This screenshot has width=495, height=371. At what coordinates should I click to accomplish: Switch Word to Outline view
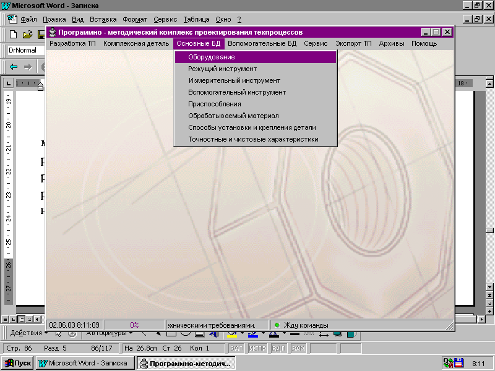coord(30,319)
